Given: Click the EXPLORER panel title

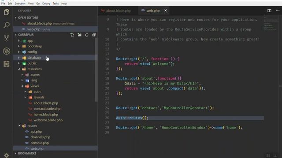Looking at the screenshot, I should 25,11.
